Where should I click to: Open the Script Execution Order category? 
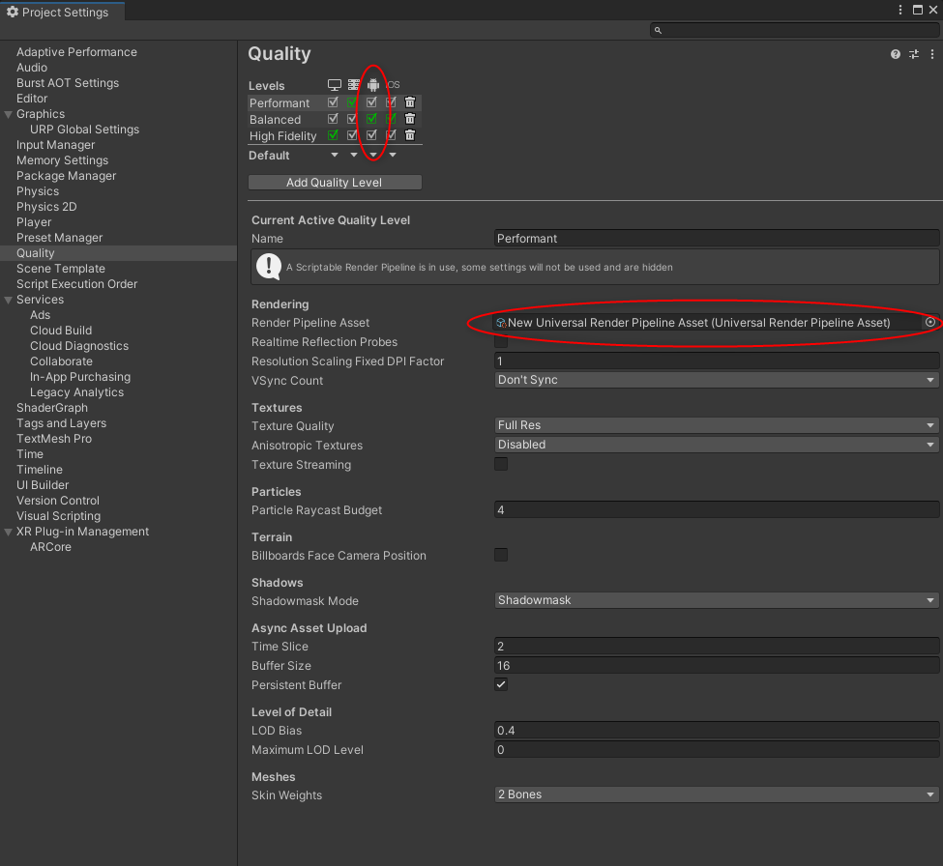77,284
